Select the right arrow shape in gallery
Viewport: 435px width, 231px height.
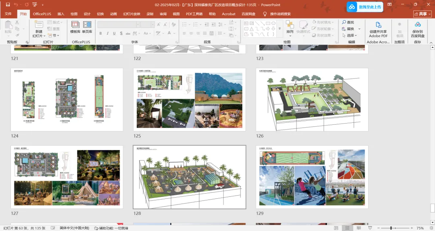tap(268, 29)
